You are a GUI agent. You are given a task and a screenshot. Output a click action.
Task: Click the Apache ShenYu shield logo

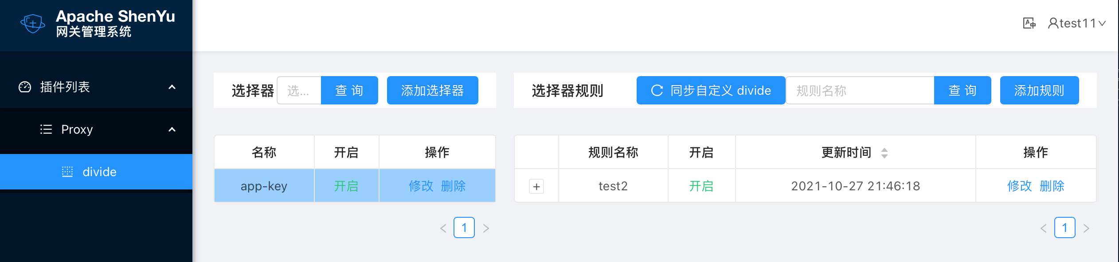[x=33, y=23]
